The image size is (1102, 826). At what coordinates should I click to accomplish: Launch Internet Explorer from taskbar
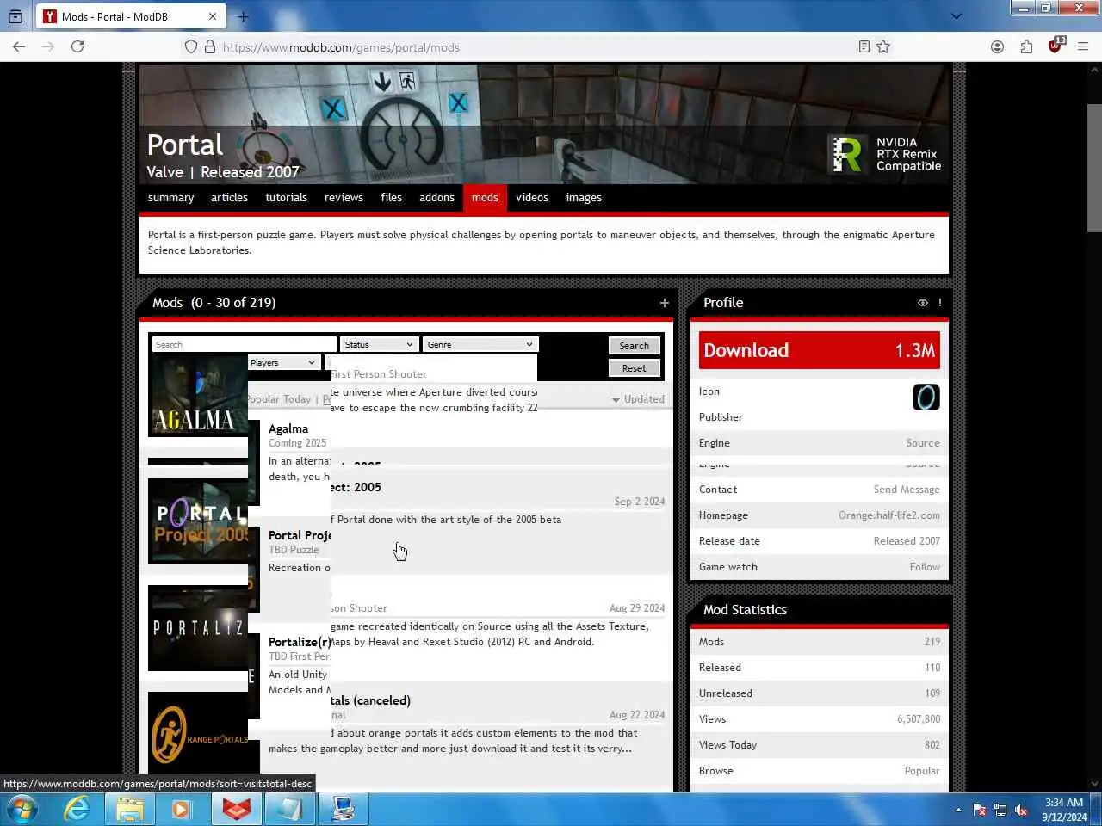coord(77,810)
